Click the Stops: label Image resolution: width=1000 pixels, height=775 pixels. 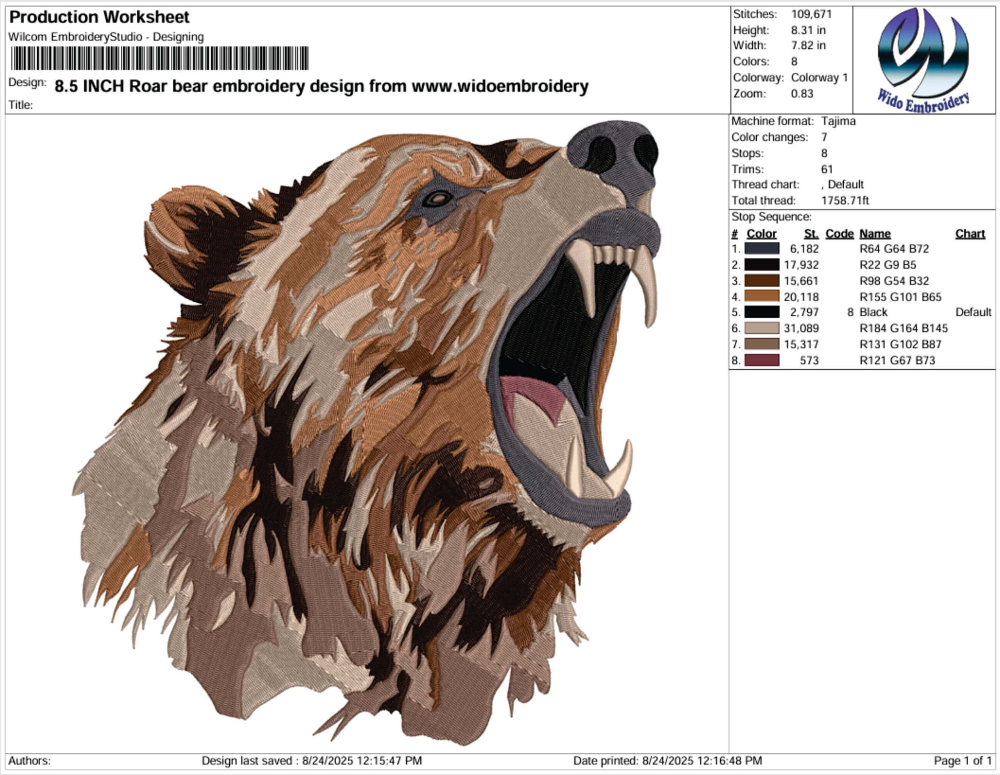click(x=747, y=154)
